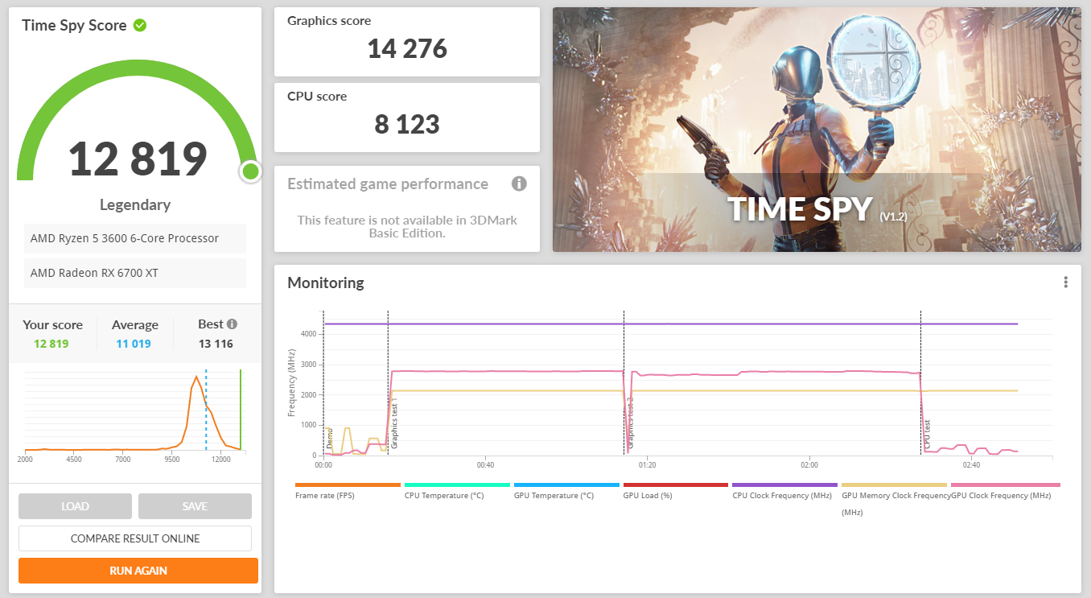
Task: Toggle the Frame rate (FPS) legend series
Action: 348,490
